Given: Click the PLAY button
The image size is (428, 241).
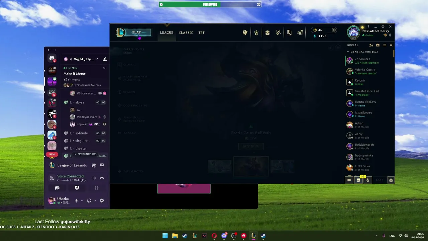Looking at the screenshot, I should [x=136, y=32].
